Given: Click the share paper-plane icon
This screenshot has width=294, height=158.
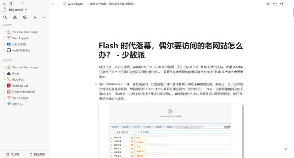Looking at the screenshot, I should point(282,4).
